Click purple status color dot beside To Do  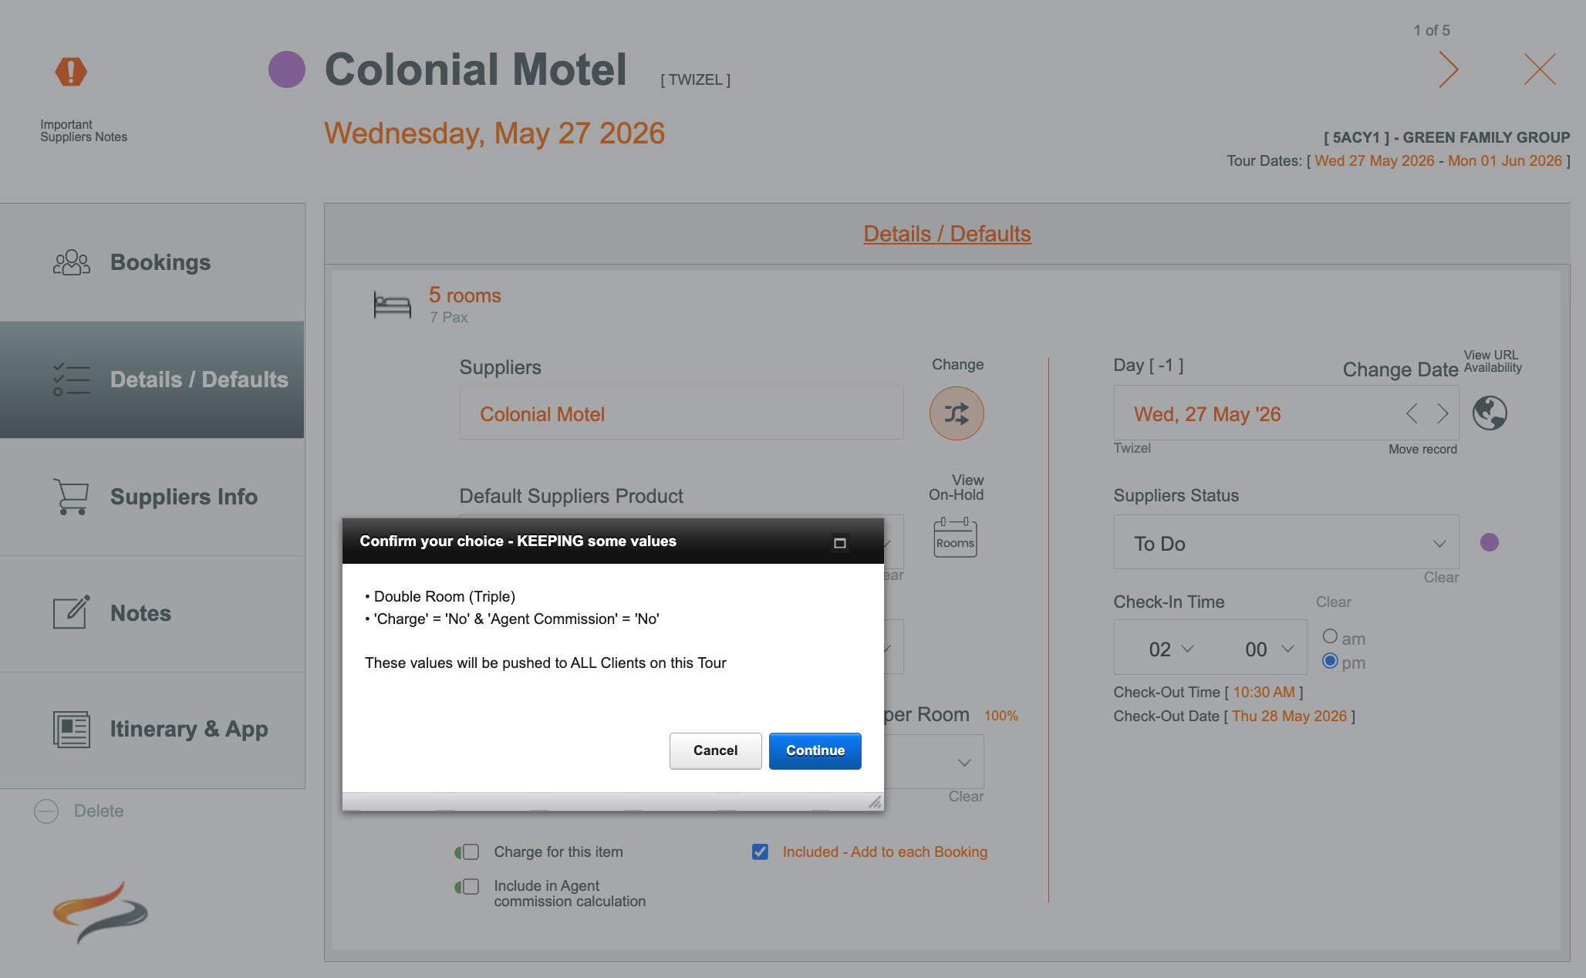pos(1489,542)
